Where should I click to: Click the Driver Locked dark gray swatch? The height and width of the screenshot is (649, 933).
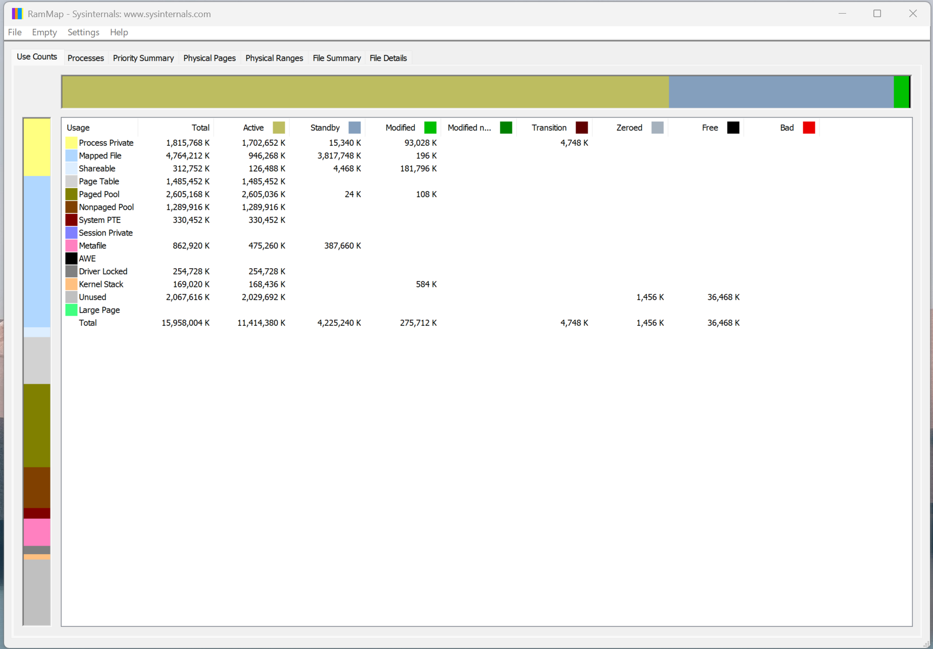point(71,271)
